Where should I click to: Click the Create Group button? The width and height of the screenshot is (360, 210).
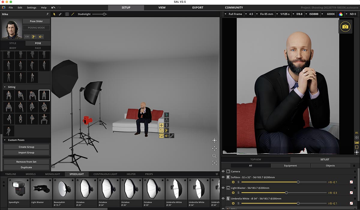pos(26,147)
